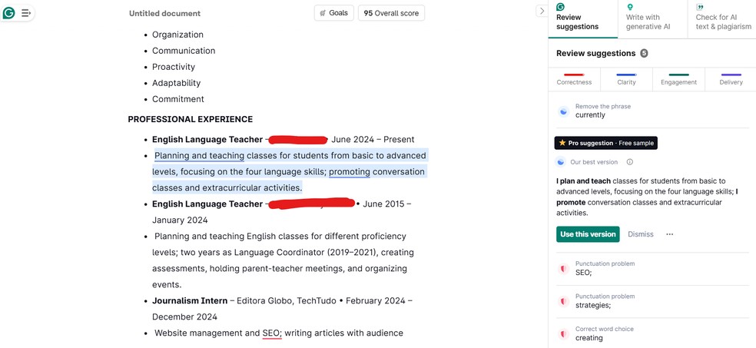Filter suggestions by Clarity
This screenshot has height=348, width=756.
[x=626, y=79]
